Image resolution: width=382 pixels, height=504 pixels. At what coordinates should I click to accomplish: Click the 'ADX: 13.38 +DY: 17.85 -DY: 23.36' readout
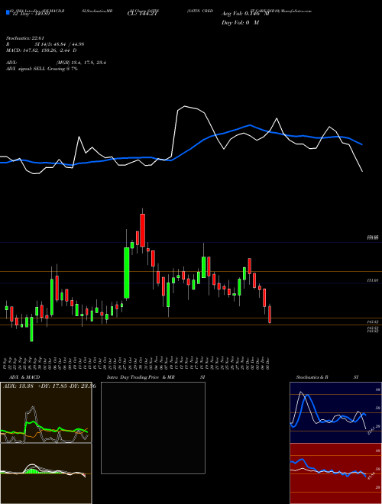[x=49, y=386]
